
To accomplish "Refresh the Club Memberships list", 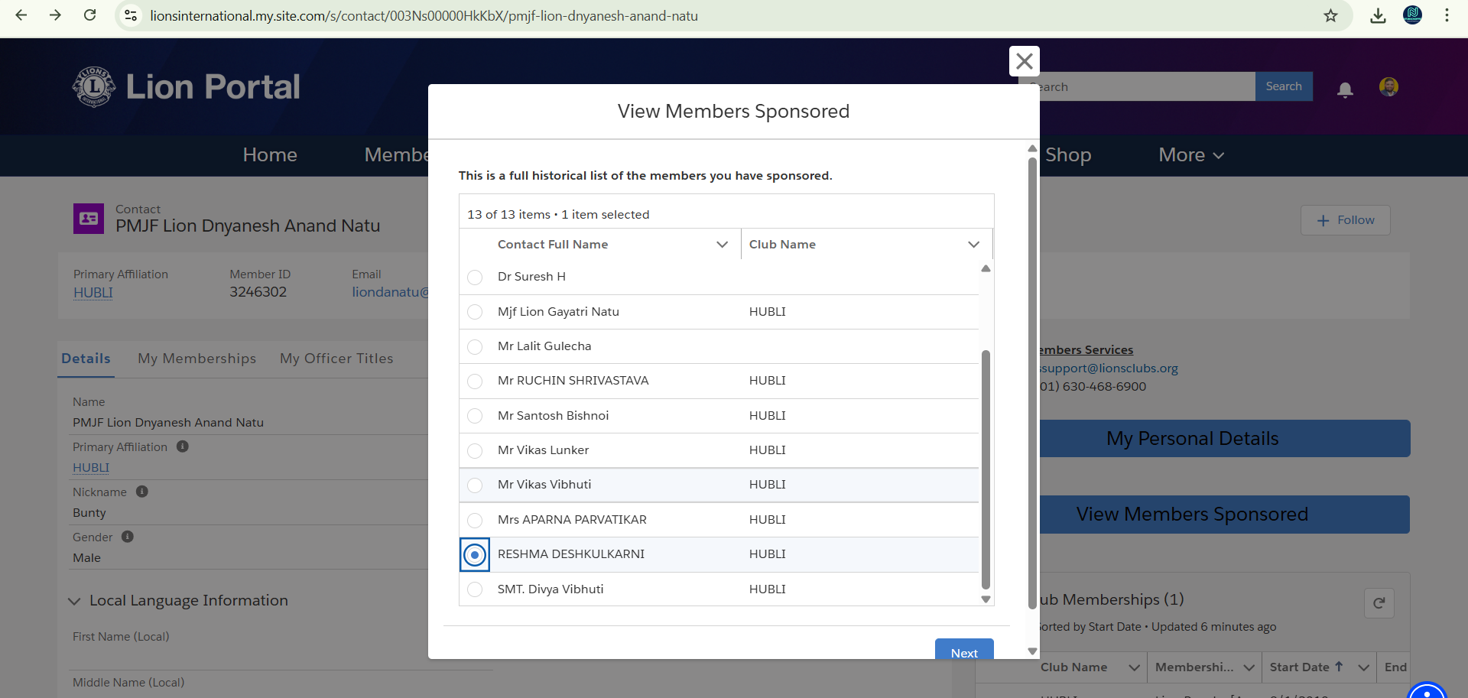I will coord(1379,602).
